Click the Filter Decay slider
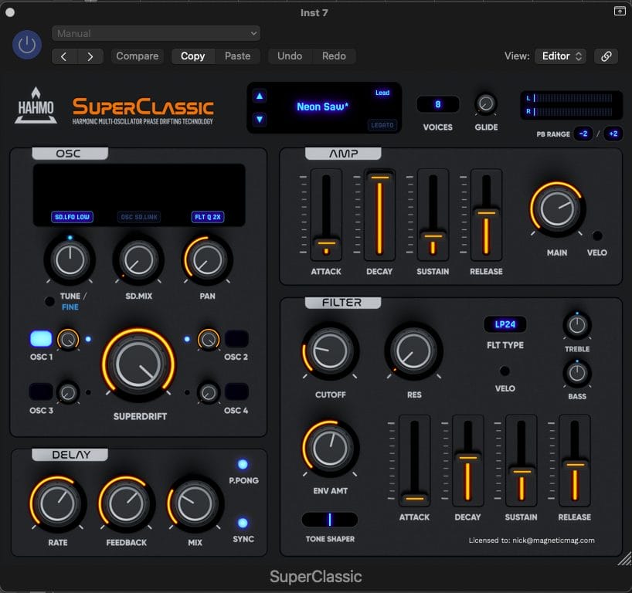The image size is (632, 593). (467, 460)
